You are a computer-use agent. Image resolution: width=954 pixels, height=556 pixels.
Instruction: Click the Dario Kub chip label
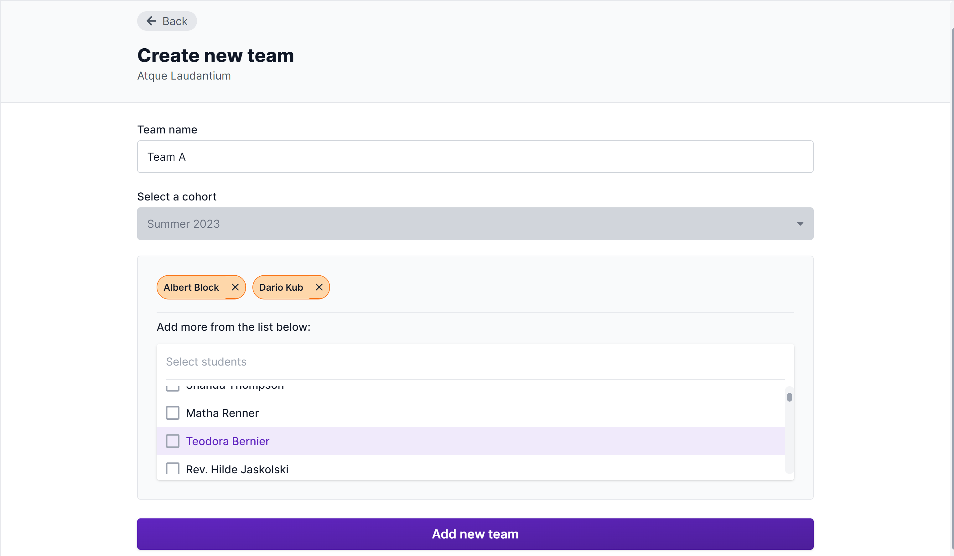(x=281, y=287)
